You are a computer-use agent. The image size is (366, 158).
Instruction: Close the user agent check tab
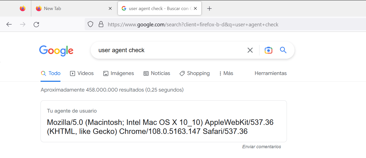(x=195, y=9)
